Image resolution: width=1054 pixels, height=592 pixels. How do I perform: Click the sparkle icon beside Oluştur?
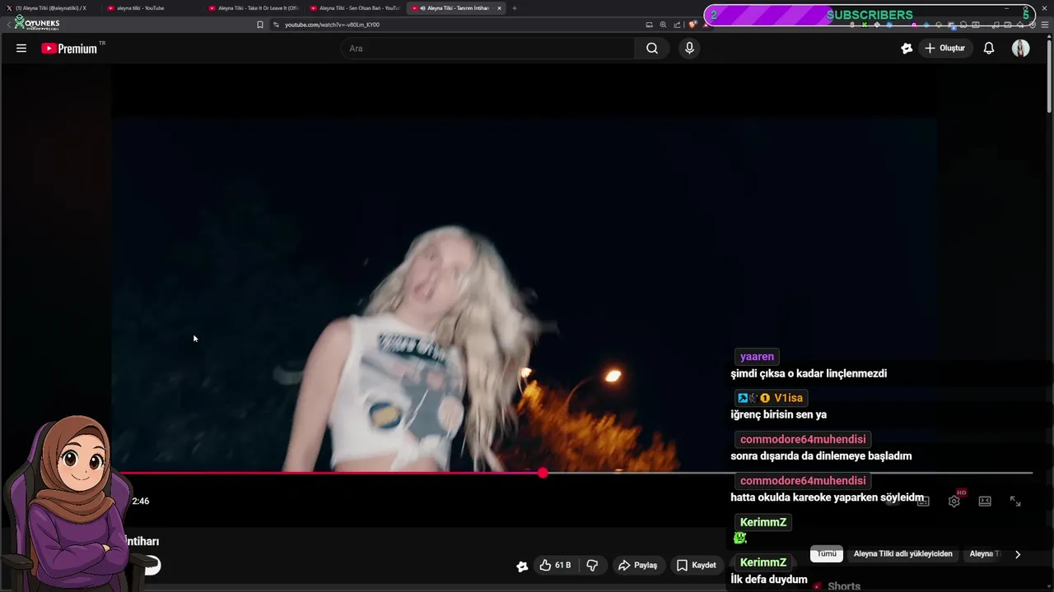[x=907, y=49]
